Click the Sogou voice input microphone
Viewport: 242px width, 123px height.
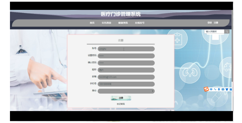pyautogui.click(x=219, y=89)
